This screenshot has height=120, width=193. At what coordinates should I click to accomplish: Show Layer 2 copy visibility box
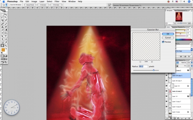pos(166,112)
